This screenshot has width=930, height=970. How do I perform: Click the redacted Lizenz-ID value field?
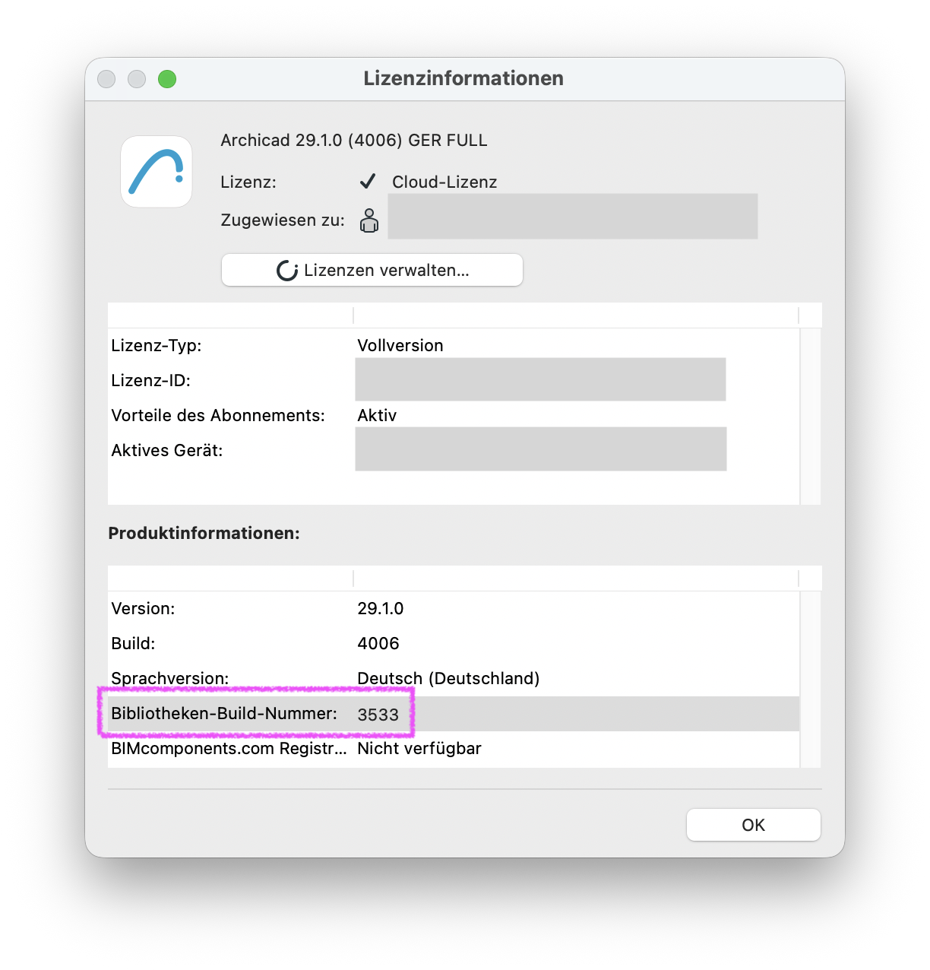tap(540, 379)
